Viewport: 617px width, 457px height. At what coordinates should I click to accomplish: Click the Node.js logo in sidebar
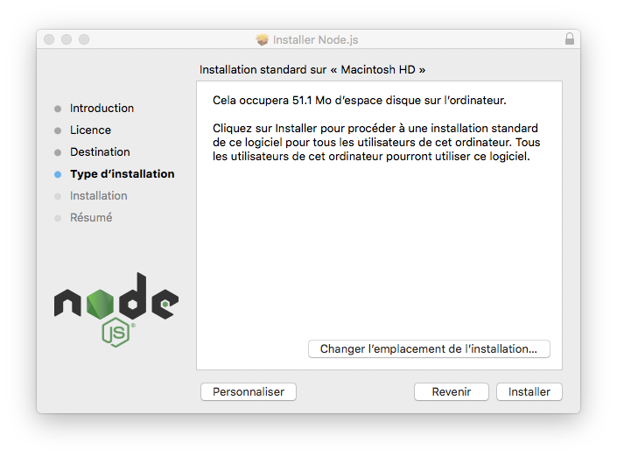coord(116,310)
